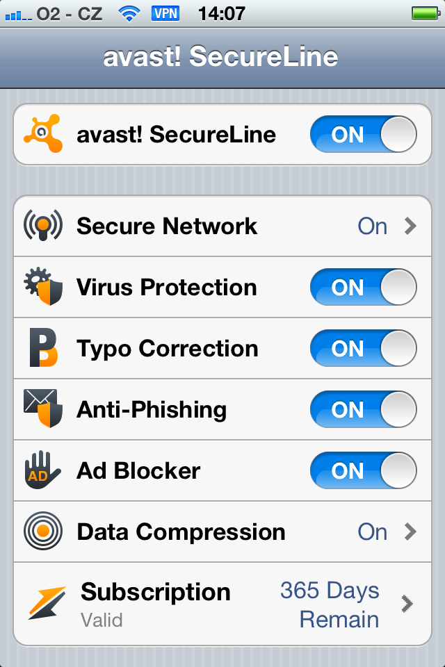Tap the VPN status bar indicator
Viewport: 445px width, 667px height.
[x=165, y=13]
